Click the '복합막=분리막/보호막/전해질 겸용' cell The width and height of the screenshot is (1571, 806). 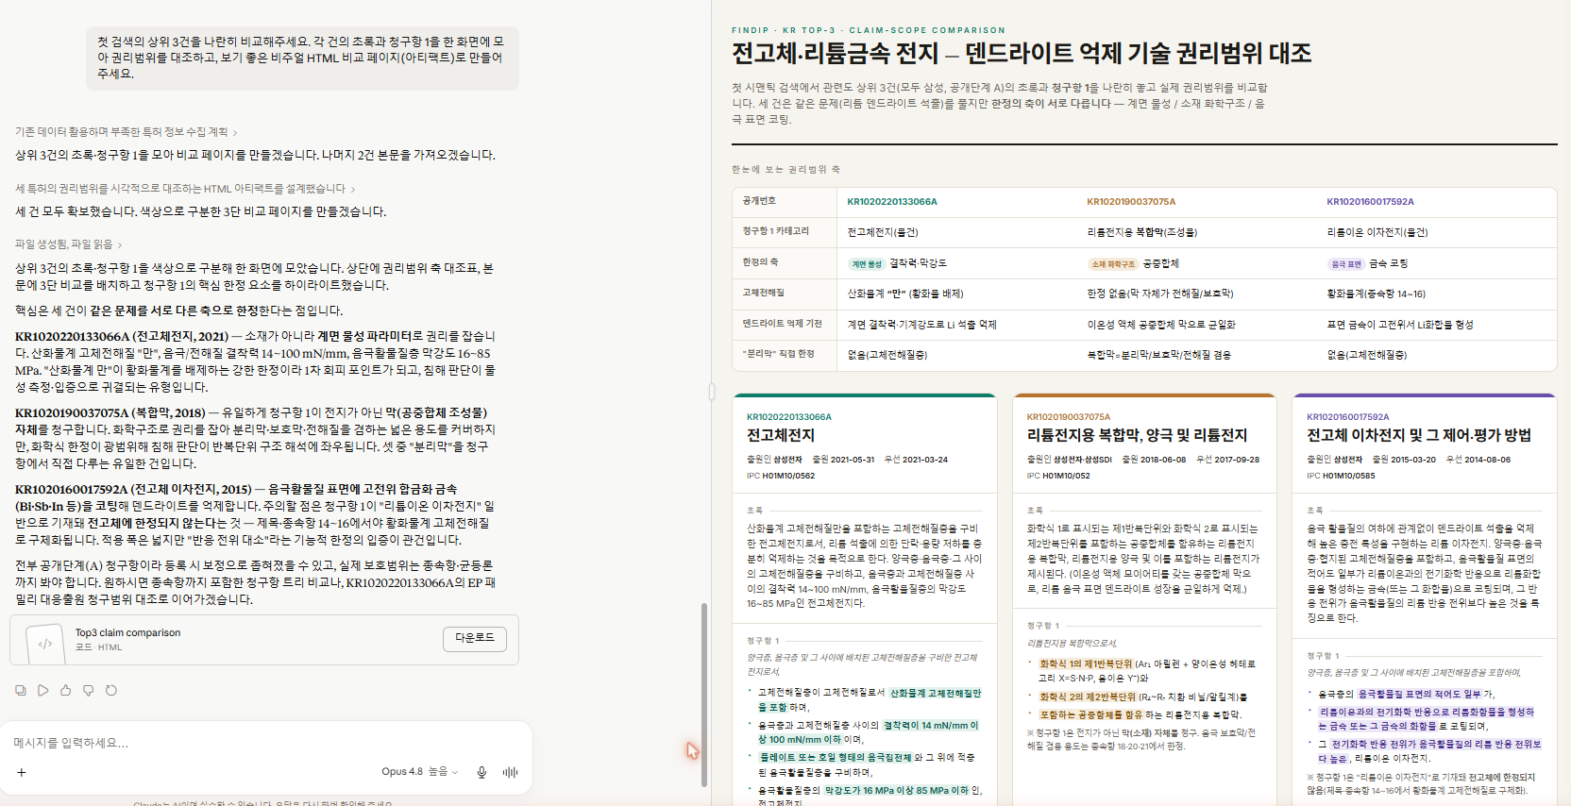[x=1158, y=355]
